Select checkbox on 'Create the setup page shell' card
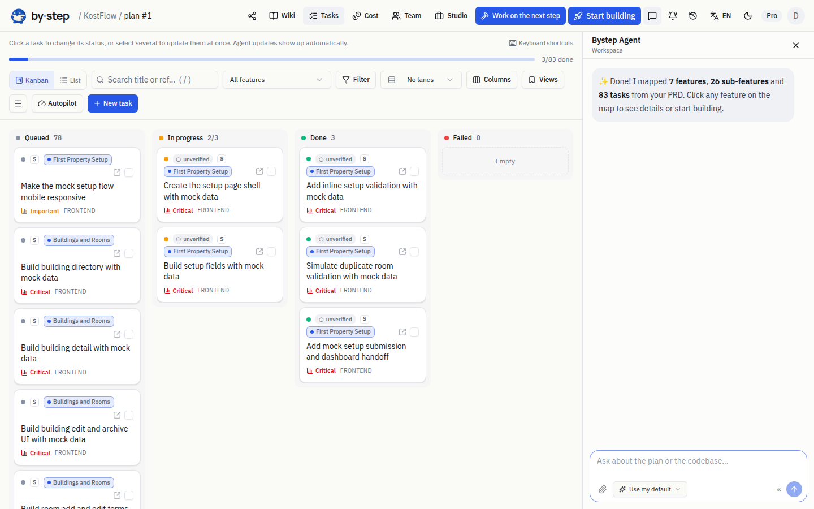This screenshot has height=509, width=814. [x=271, y=171]
